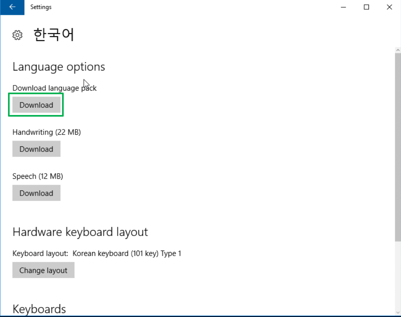Click the 한국어 page title
Image resolution: width=401 pixels, height=317 pixels.
(x=54, y=34)
